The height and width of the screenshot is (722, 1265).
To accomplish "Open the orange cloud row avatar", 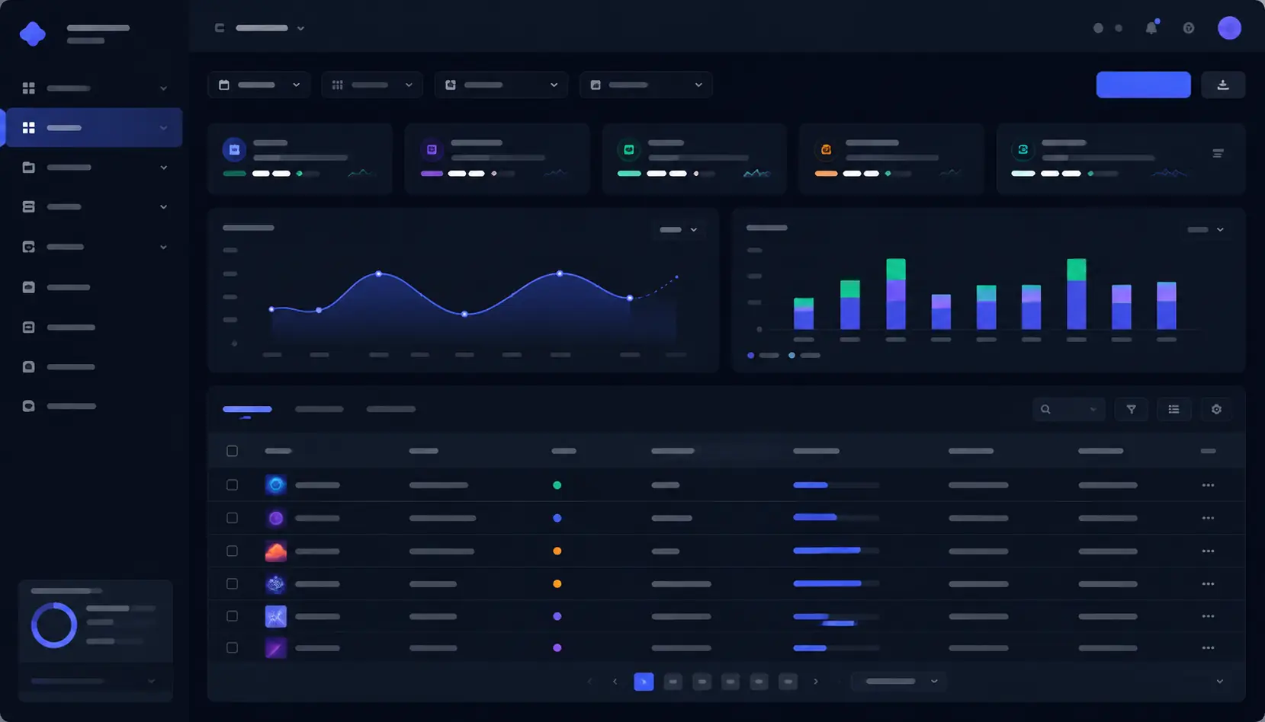I will click(x=275, y=551).
